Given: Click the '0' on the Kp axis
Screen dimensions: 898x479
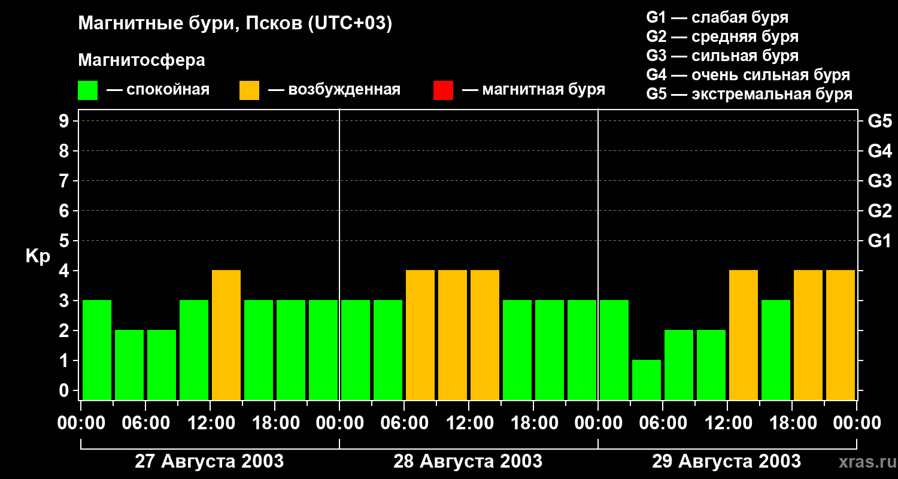Looking at the screenshot, I should (65, 390).
